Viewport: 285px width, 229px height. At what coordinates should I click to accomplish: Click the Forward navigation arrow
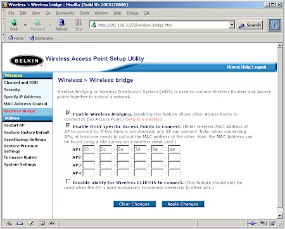[x=37, y=25]
